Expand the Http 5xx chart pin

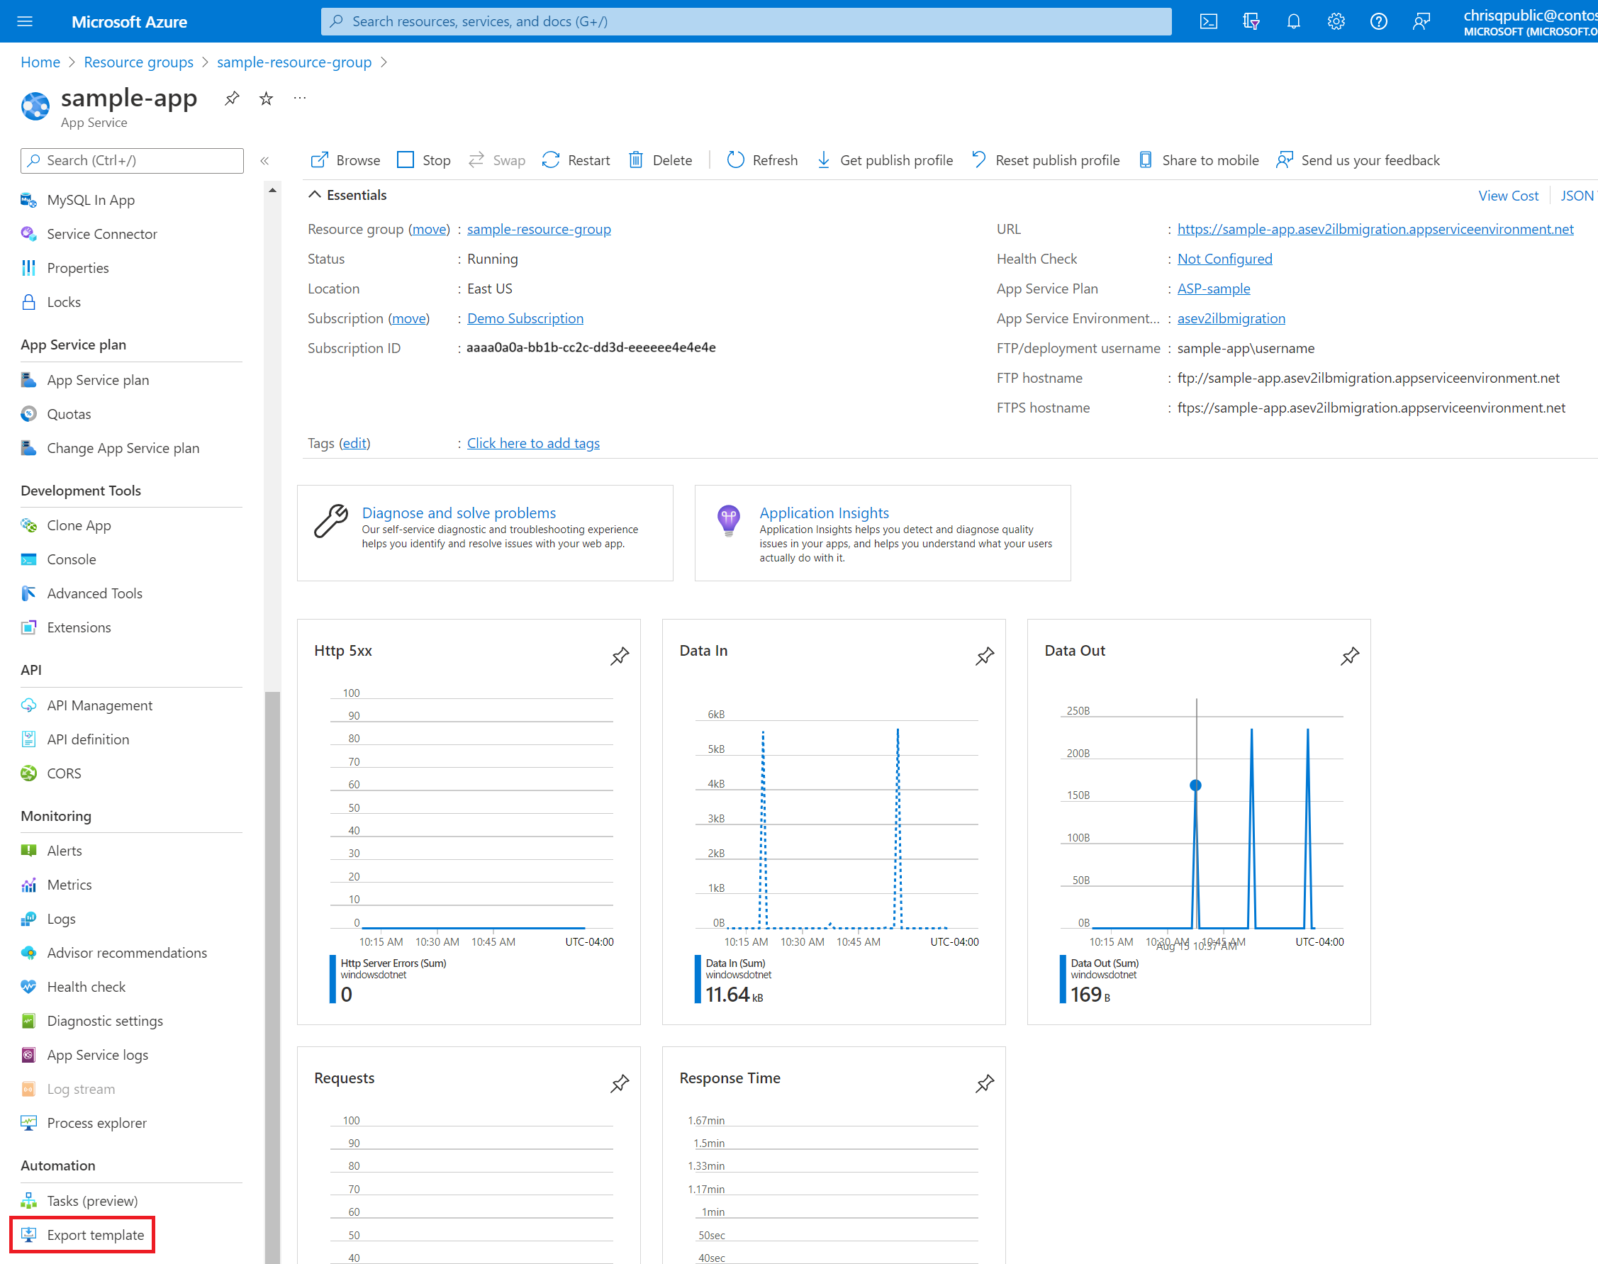pyautogui.click(x=620, y=656)
